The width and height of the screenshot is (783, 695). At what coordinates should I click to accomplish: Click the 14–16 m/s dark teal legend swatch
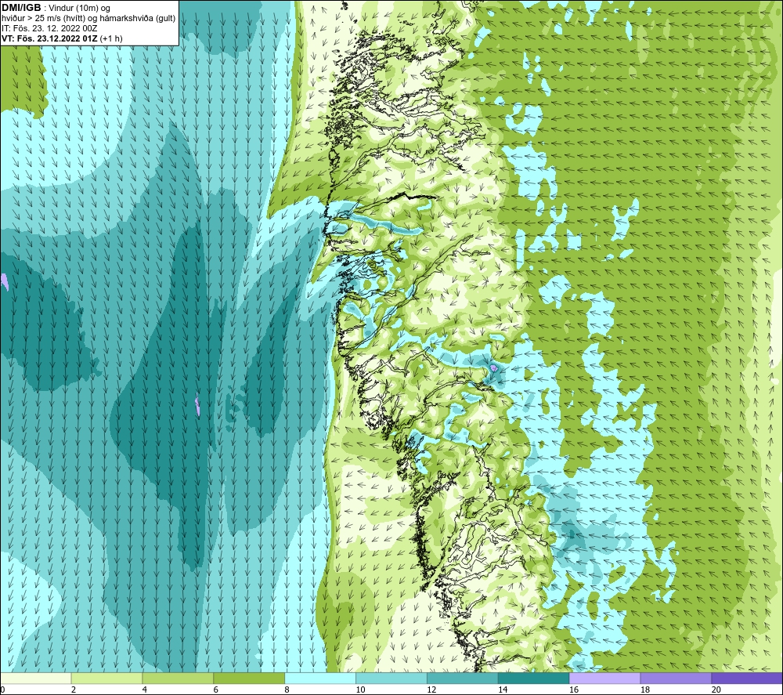tap(534, 679)
